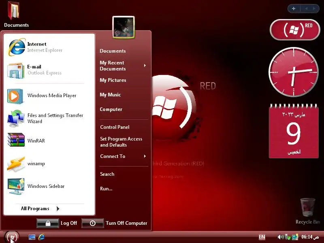This screenshot has height=243, width=324.
Task: Click the Log Off lock icon button
Action: (48, 223)
